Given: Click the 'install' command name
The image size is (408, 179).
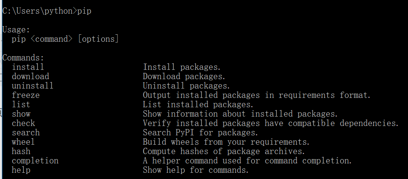Looking at the screenshot, I should [28, 67].
